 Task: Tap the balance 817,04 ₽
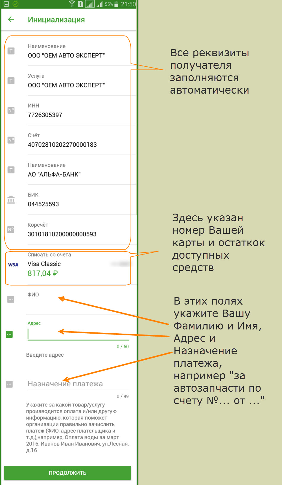[43, 273]
